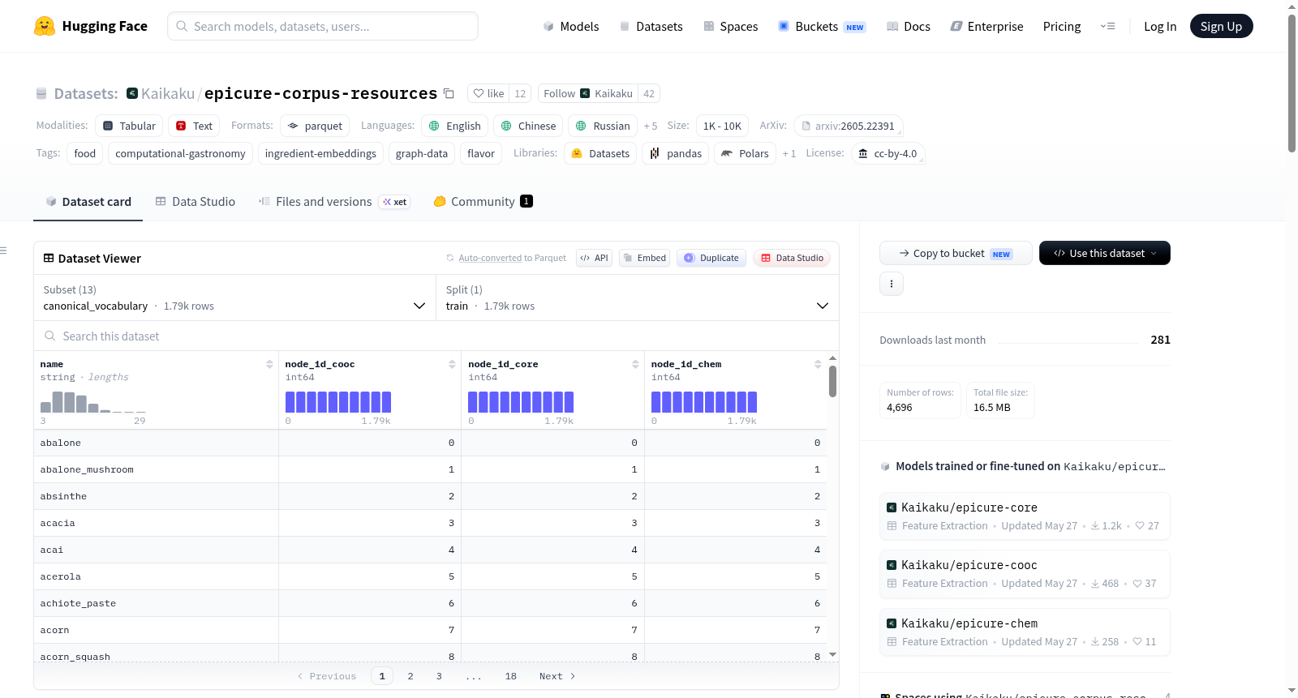The image size is (1298, 698).
Task: Click the Log In link
Action: pyautogui.click(x=1160, y=26)
